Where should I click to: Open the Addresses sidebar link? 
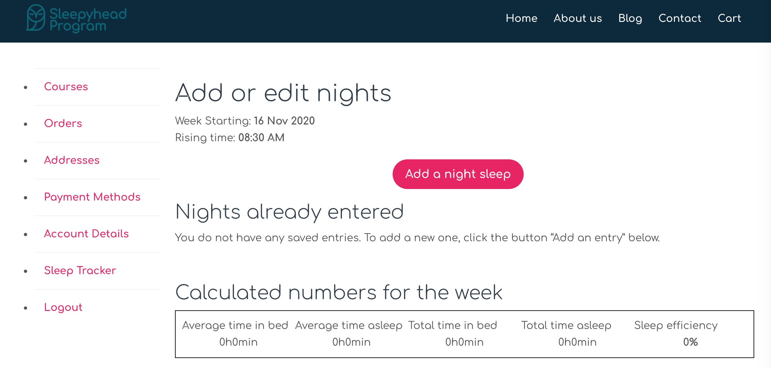click(x=72, y=160)
